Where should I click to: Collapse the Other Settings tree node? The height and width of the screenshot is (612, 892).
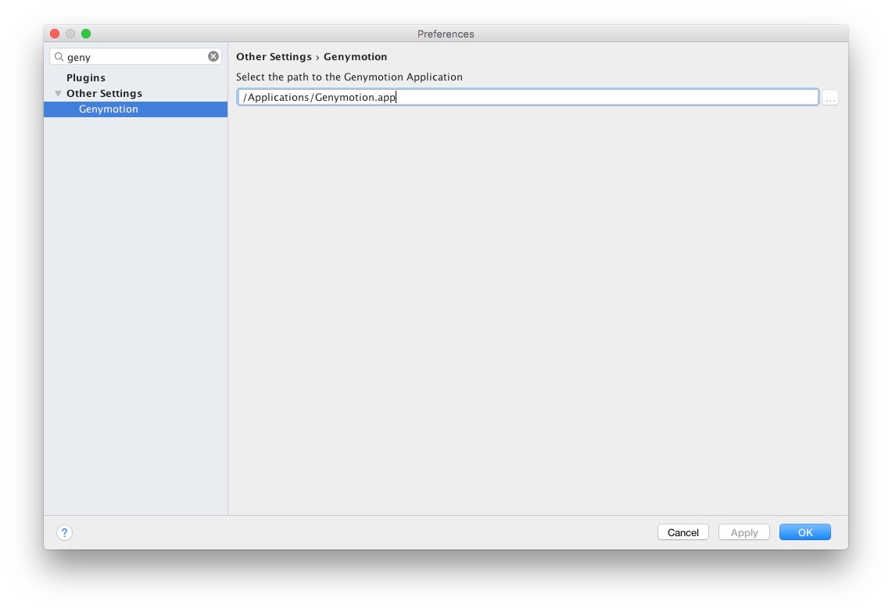coord(58,93)
